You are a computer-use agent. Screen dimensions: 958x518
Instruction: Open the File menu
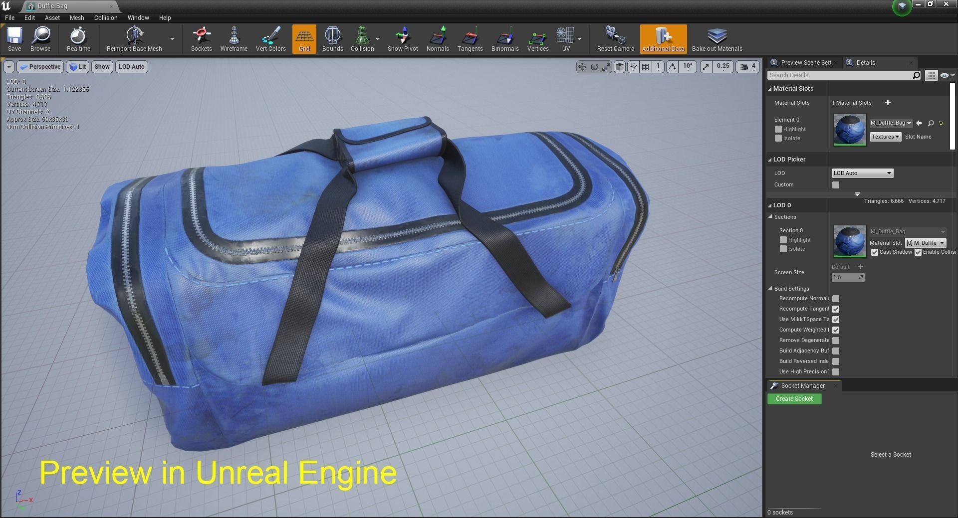[9, 17]
